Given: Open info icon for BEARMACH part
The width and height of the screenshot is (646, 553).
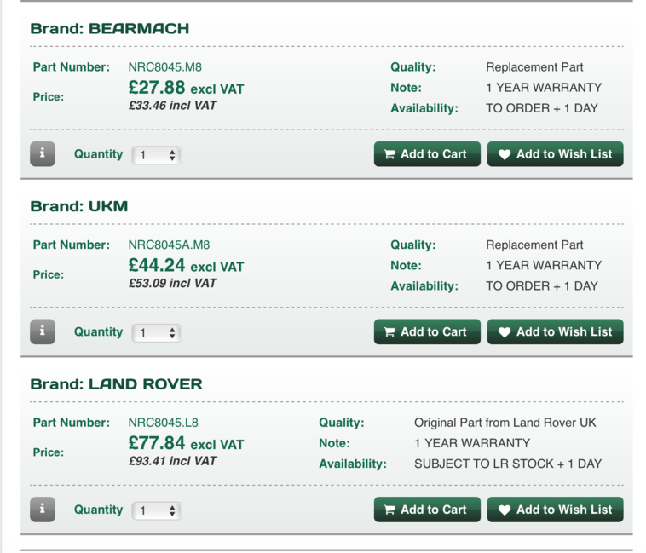Looking at the screenshot, I should click(x=43, y=154).
